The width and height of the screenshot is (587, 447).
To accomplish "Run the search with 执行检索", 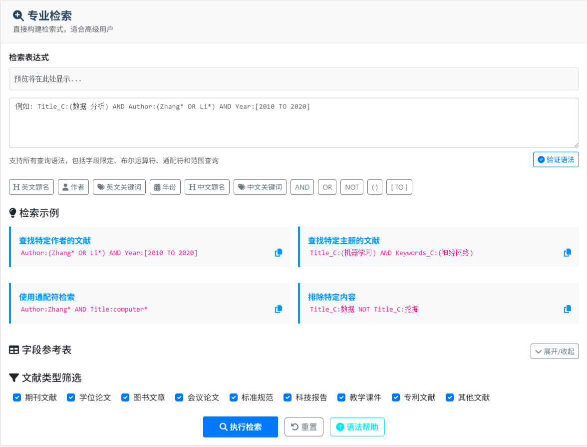I will [241, 427].
